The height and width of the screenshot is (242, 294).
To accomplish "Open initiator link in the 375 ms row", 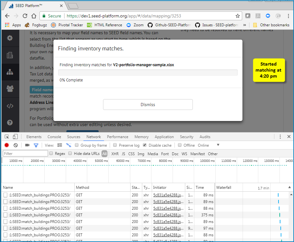I will pyautogui.click(x=168, y=215).
